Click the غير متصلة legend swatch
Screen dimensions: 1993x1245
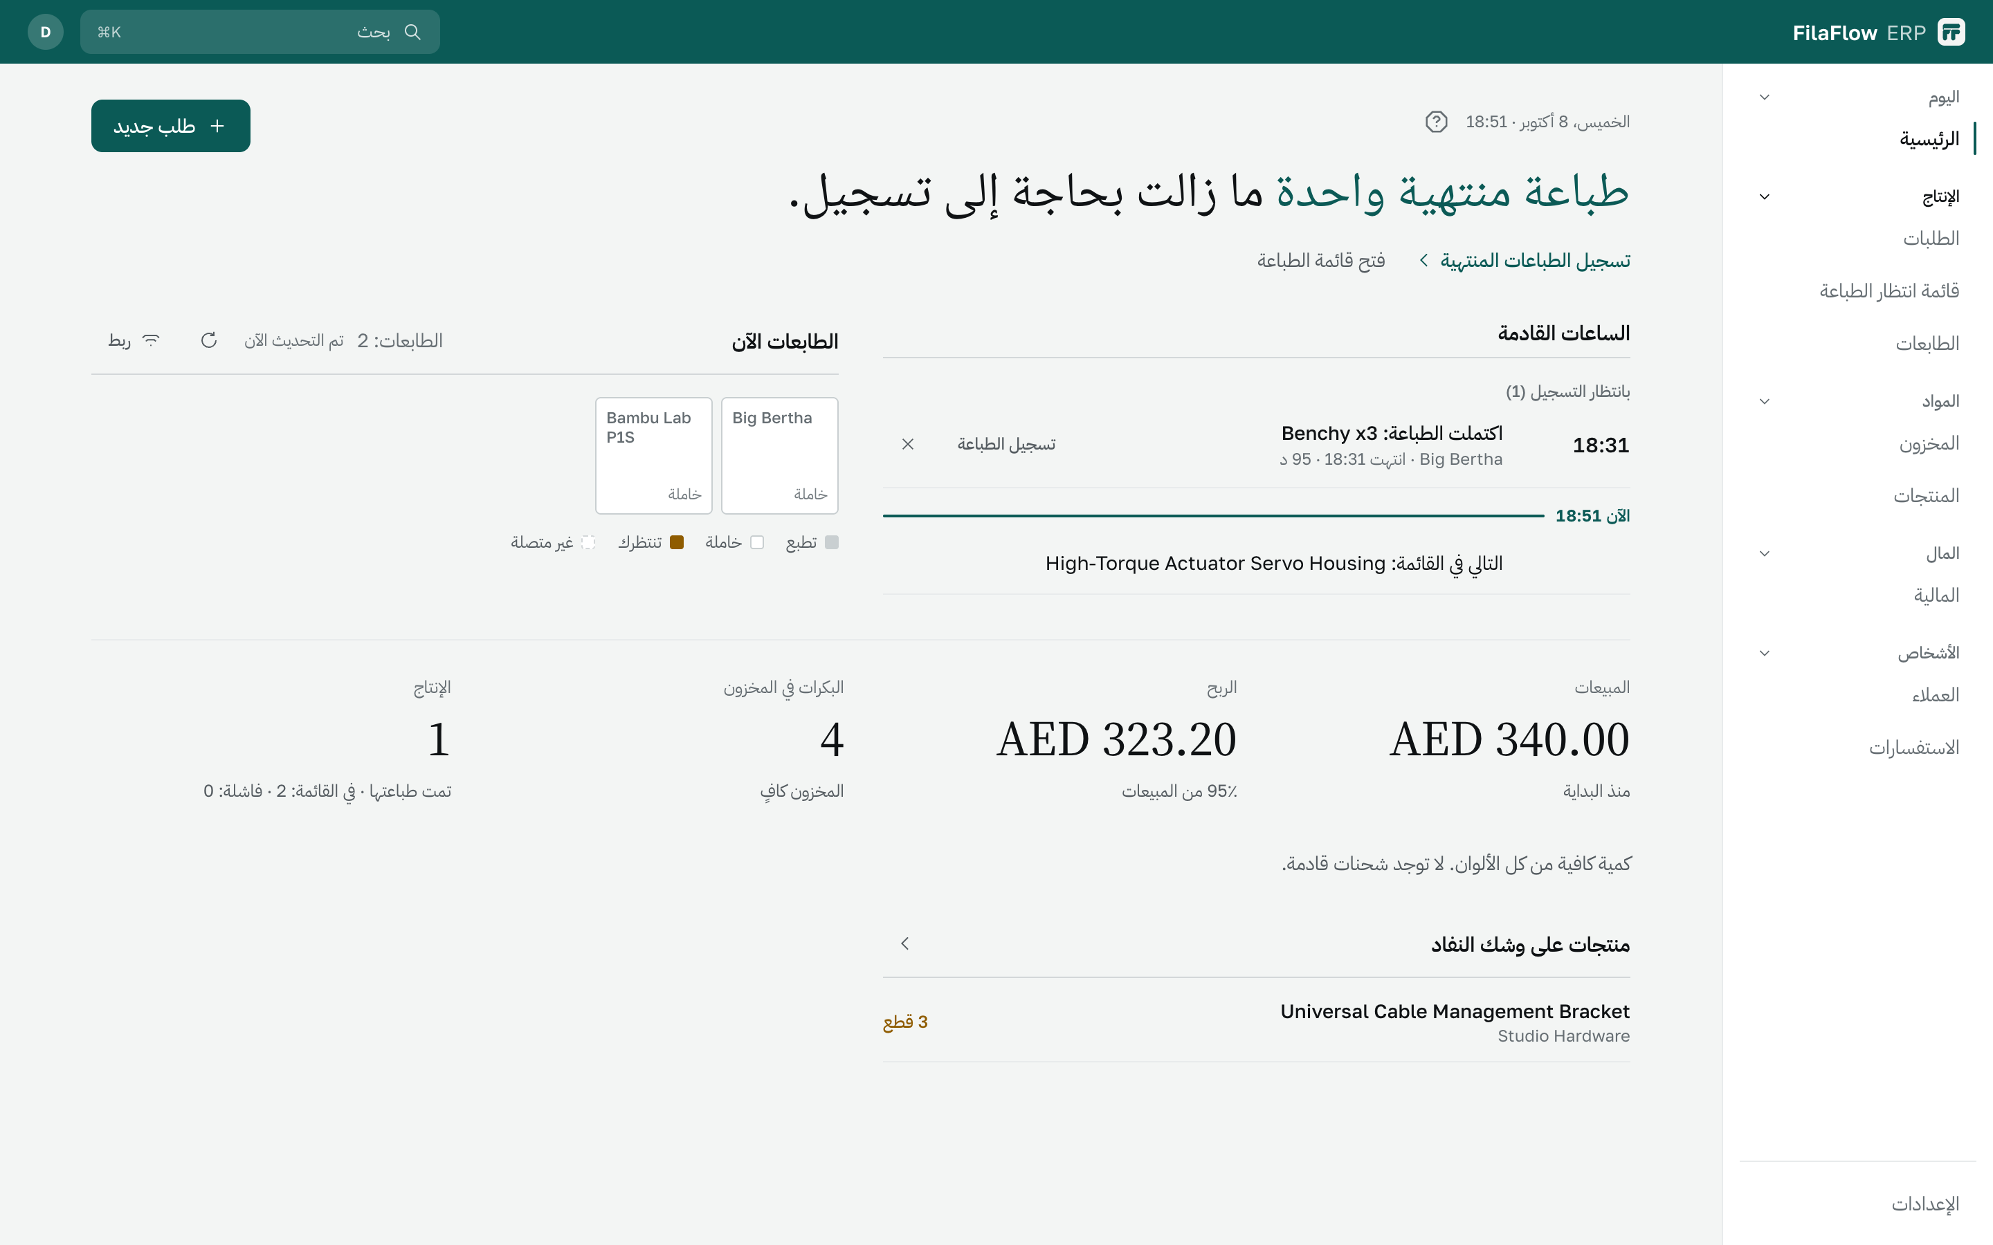[x=588, y=543]
